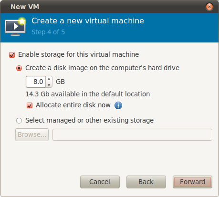Choose Select managed or other existing storage

pyautogui.click(x=19, y=121)
